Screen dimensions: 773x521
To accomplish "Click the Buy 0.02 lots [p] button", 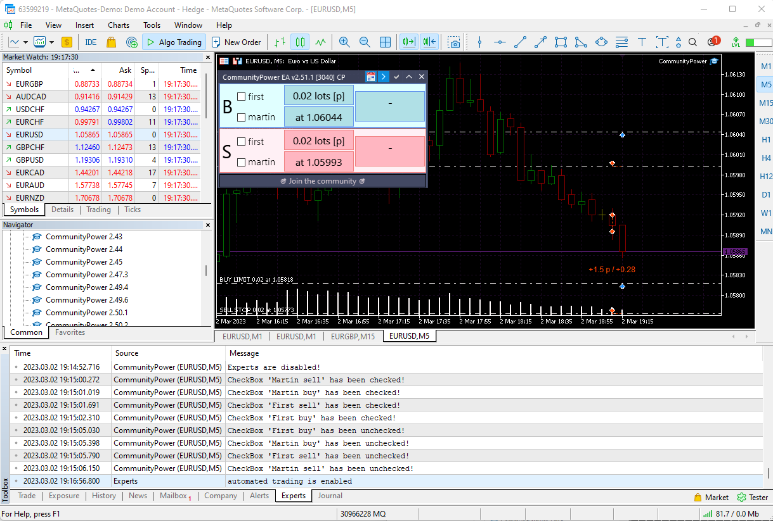I will (319, 95).
